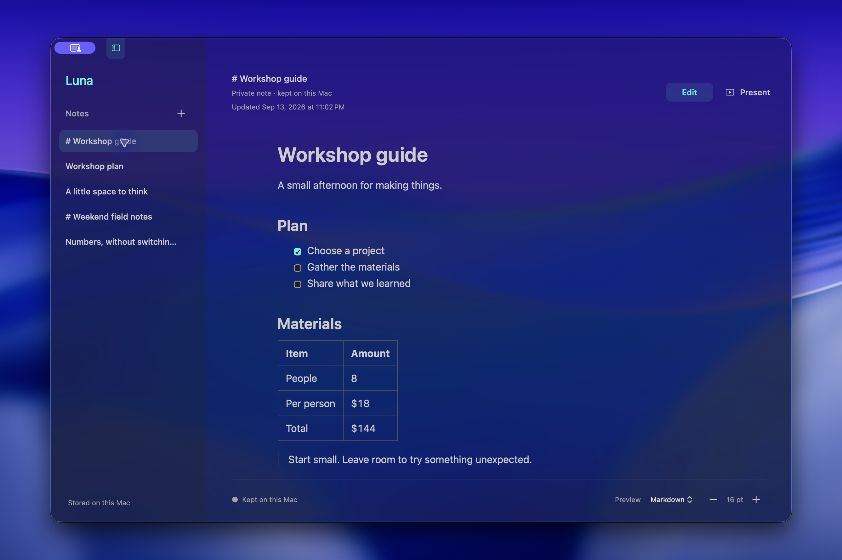Open the Workshop plan note
The height and width of the screenshot is (560, 842).
point(128,166)
